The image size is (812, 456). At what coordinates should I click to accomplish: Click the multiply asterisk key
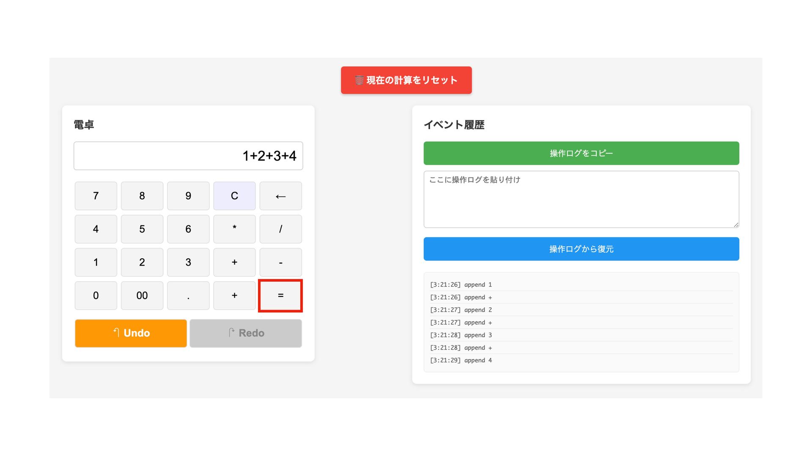click(x=234, y=229)
